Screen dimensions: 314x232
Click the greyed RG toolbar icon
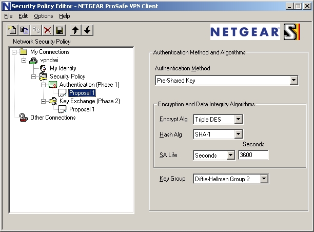(36, 30)
